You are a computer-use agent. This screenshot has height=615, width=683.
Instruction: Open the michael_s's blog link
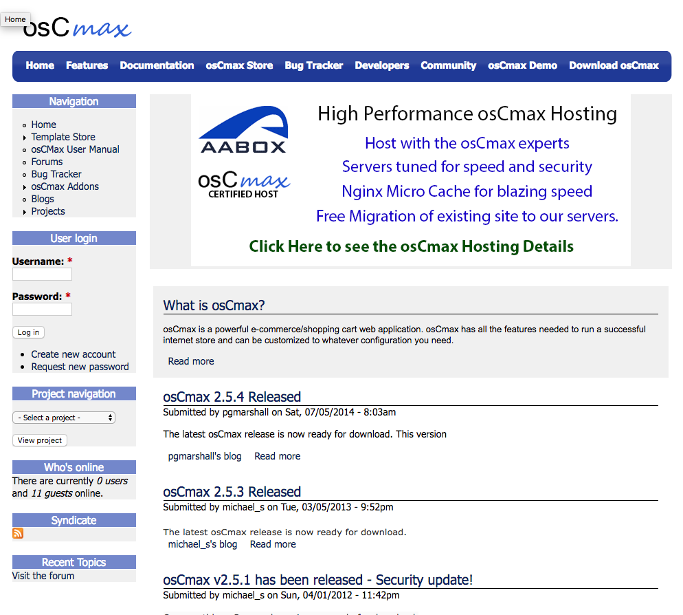(x=203, y=544)
